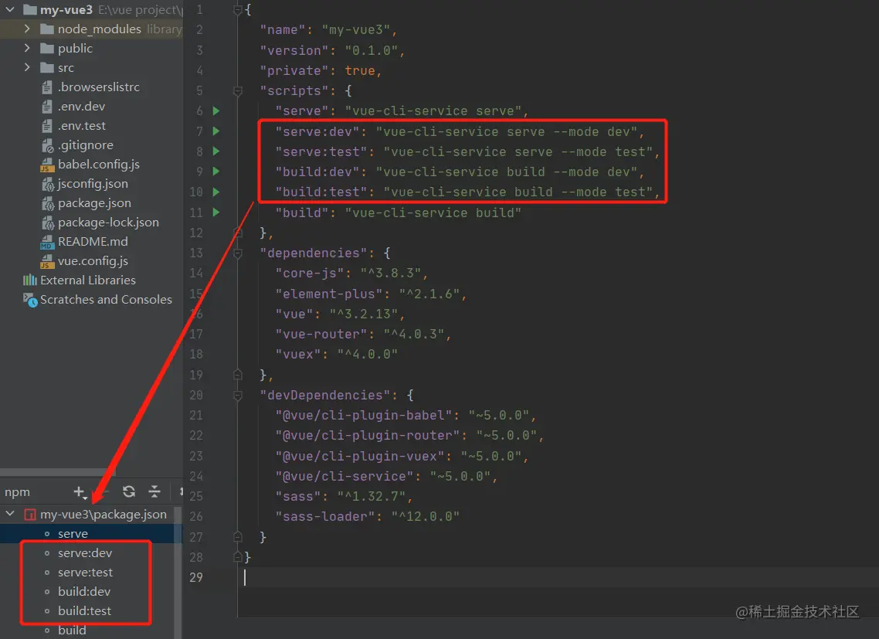Image resolution: width=879 pixels, height=639 pixels.
Task: Fold the scripts block at line 5
Action: (238, 91)
